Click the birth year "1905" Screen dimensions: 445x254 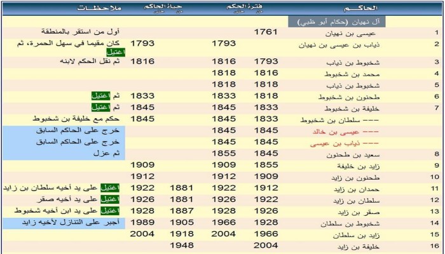click(x=182, y=222)
